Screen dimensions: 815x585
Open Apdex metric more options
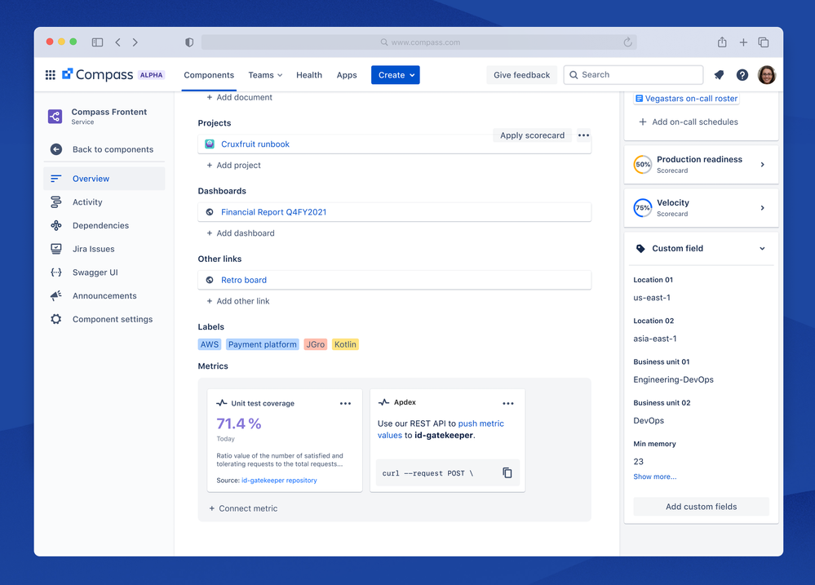(507, 404)
